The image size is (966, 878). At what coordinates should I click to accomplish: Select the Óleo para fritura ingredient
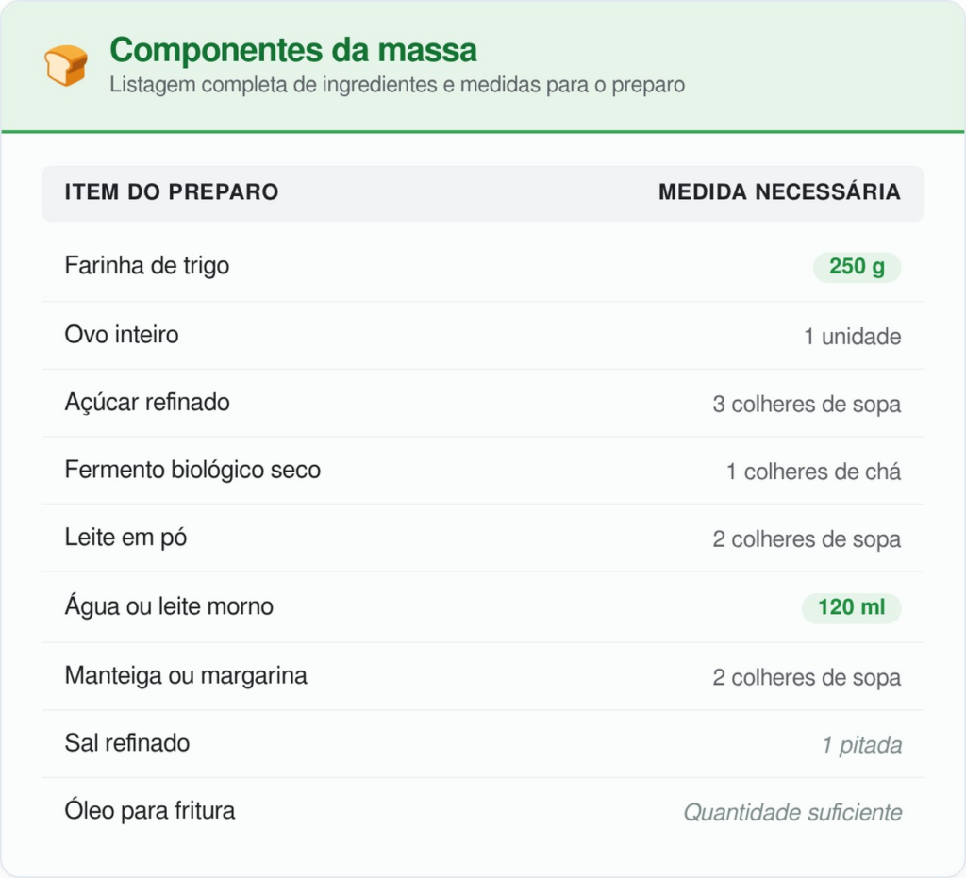pos(150,811)
